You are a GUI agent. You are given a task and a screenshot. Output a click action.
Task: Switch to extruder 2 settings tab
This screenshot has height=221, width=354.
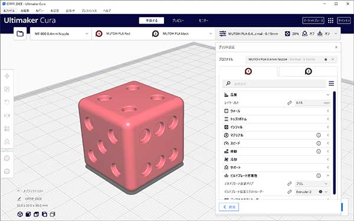[x=308, y=72]
